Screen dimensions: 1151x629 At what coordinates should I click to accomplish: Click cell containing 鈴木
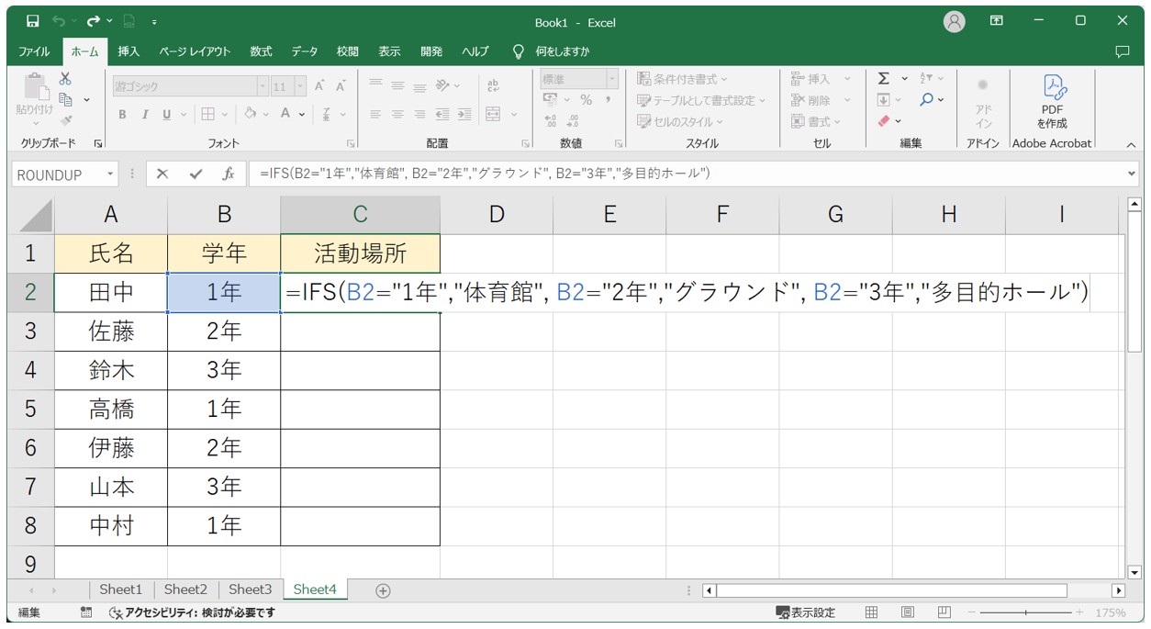[x=111, y=370]
